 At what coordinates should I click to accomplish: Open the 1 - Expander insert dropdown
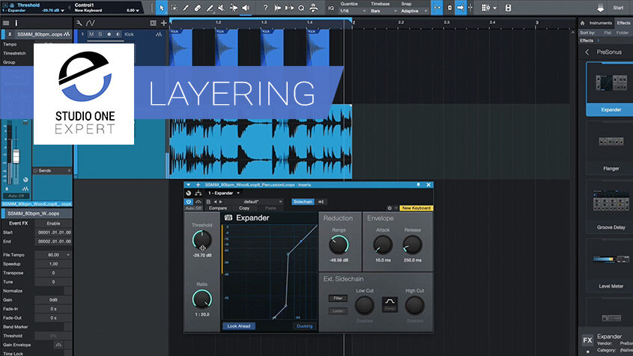224,193
